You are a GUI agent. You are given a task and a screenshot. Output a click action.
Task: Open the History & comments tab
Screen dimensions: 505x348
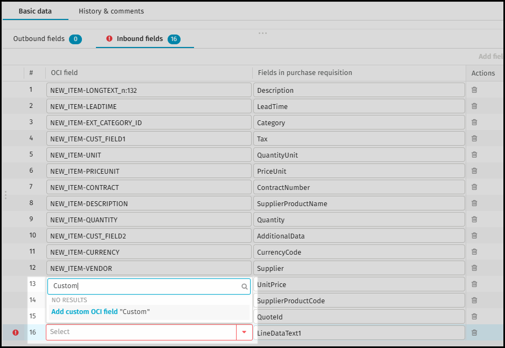click(112, 11)
